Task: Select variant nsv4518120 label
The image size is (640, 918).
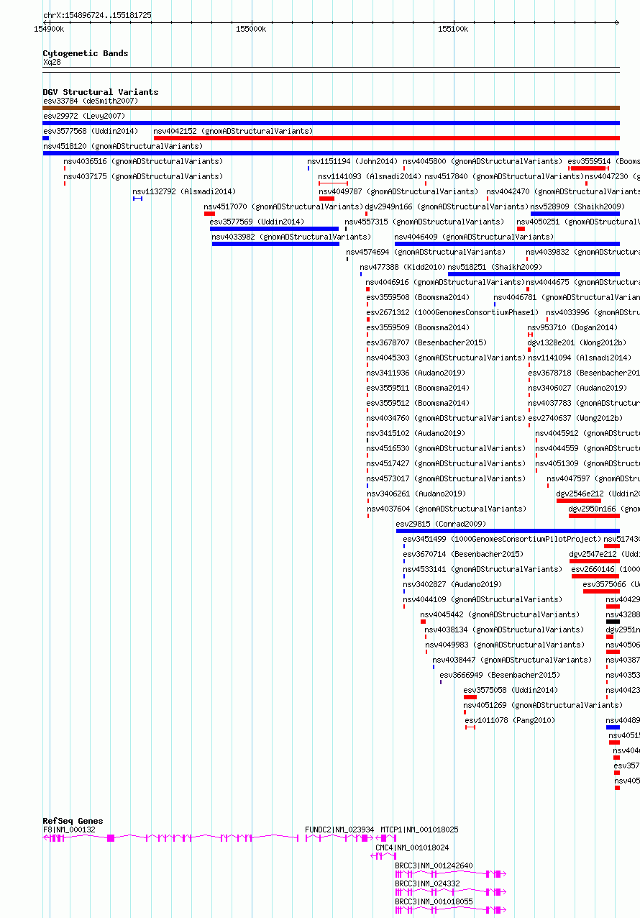Action: tap(123, 147)
